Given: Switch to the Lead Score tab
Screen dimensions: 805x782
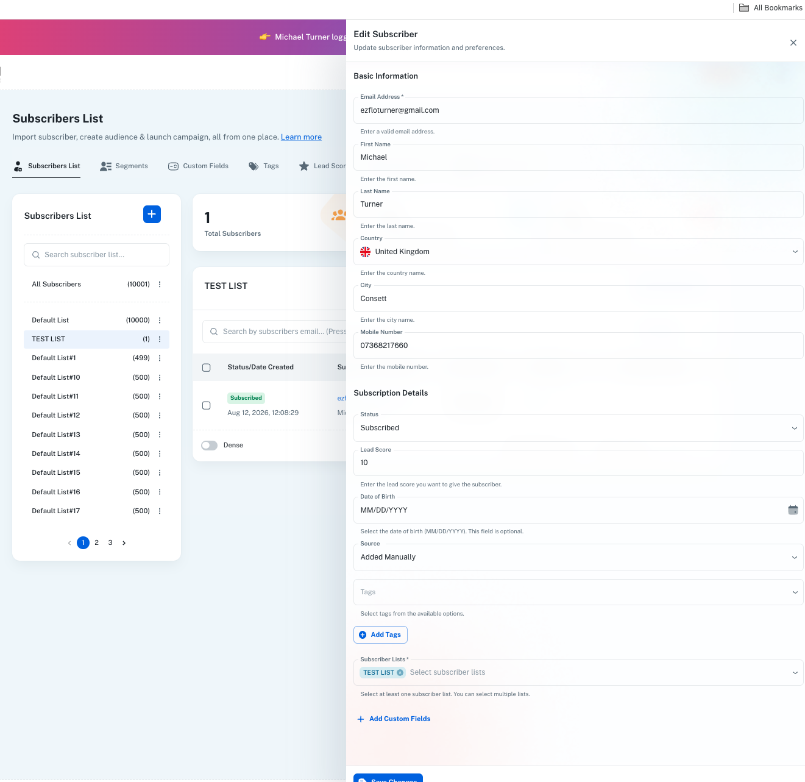Looking at the screenshot, I should point(322,166).
